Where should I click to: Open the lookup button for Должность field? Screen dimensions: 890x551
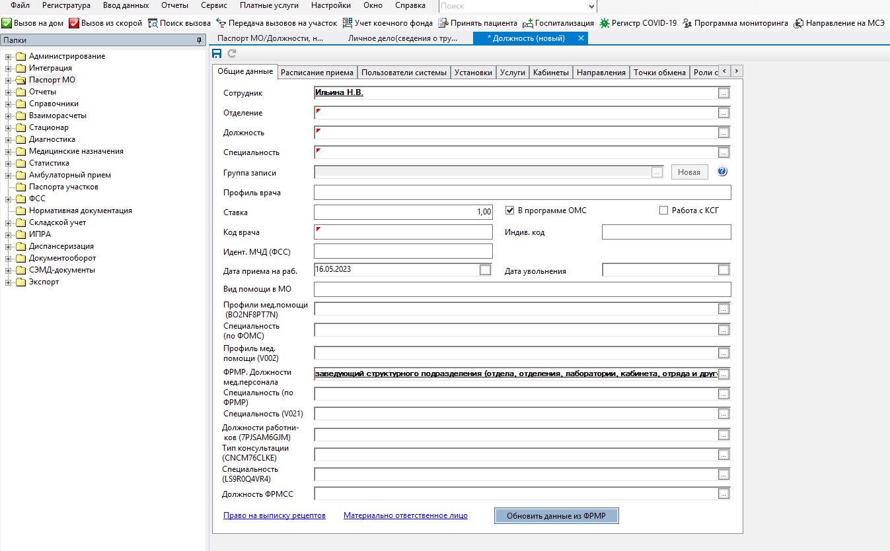[x=723, y=133]
